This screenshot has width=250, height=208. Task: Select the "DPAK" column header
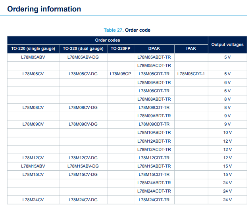(x=154, y=49)
